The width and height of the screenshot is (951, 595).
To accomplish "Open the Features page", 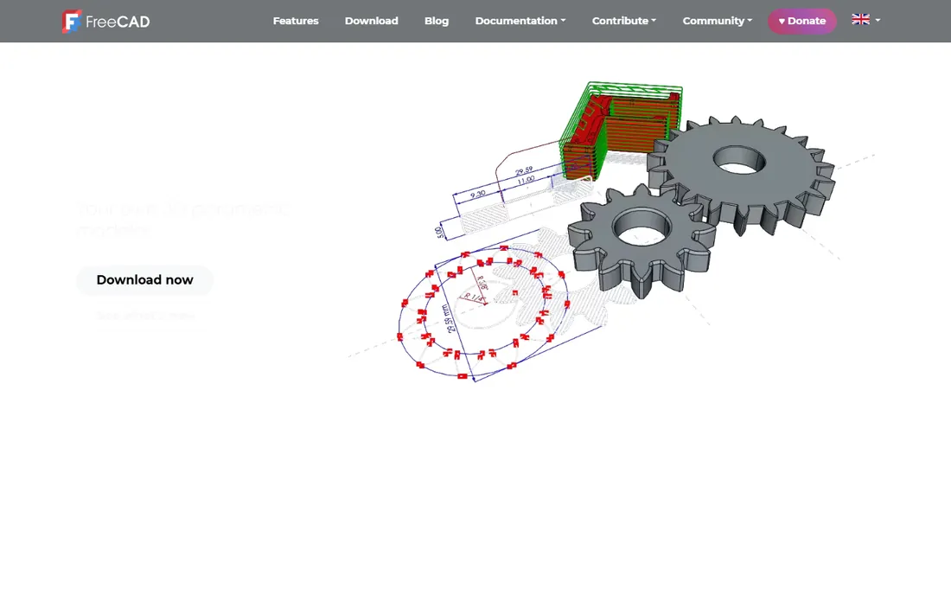I will [296, 21].
